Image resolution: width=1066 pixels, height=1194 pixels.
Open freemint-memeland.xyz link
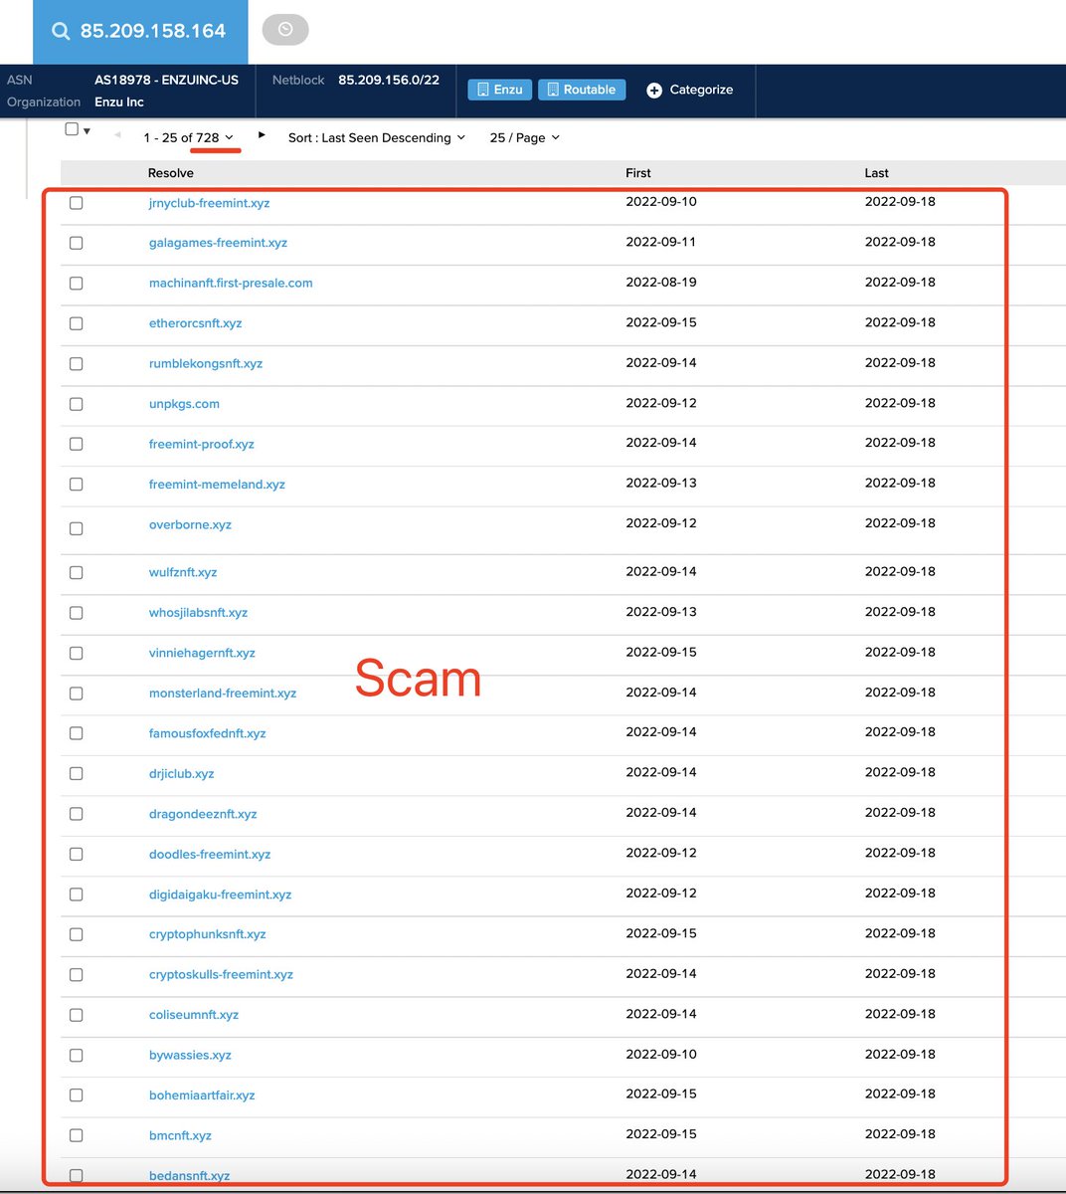pyautogui.click(x=217, y=485)
